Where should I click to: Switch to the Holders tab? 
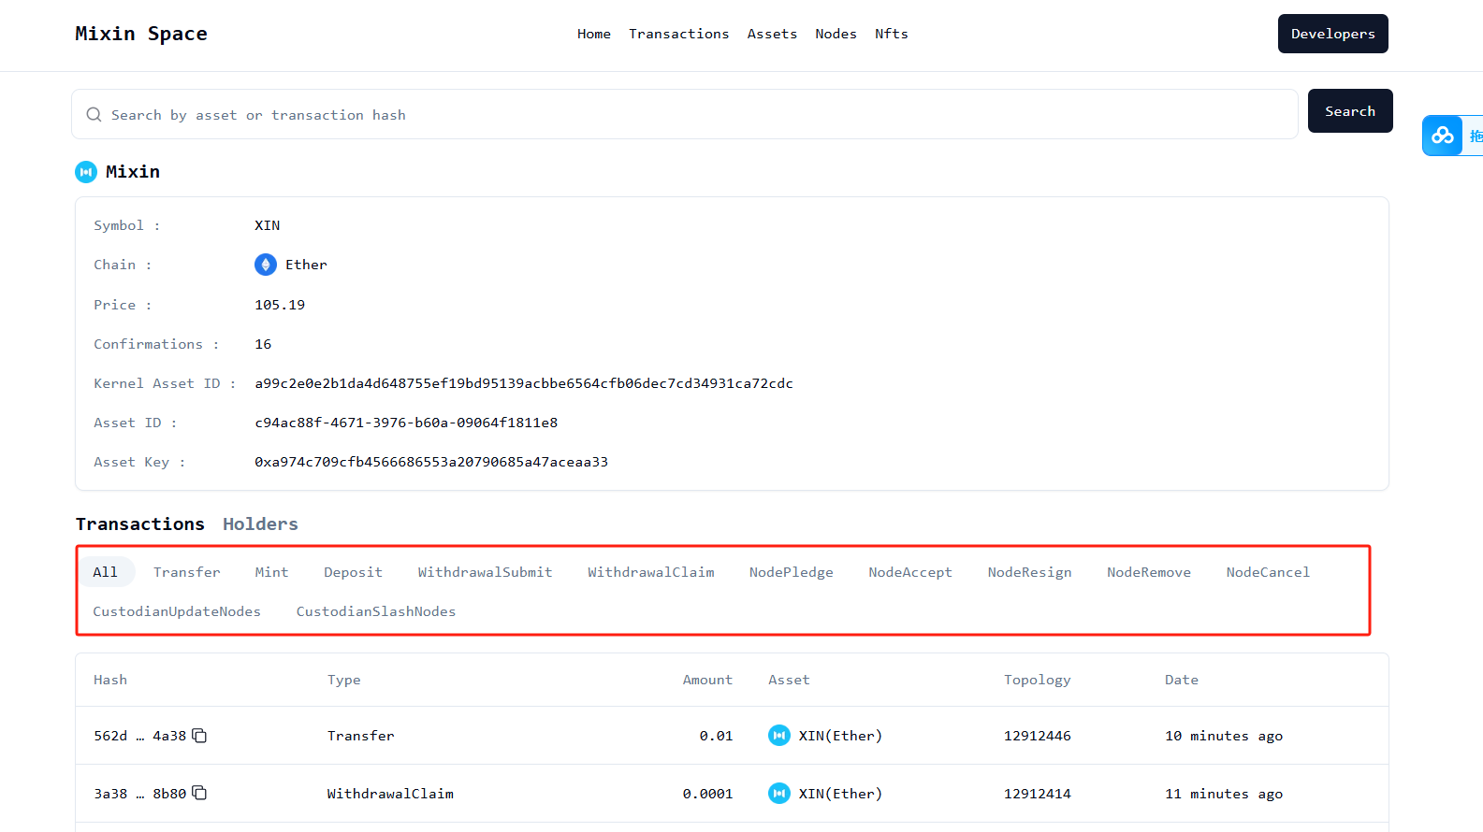pos(260,524)
